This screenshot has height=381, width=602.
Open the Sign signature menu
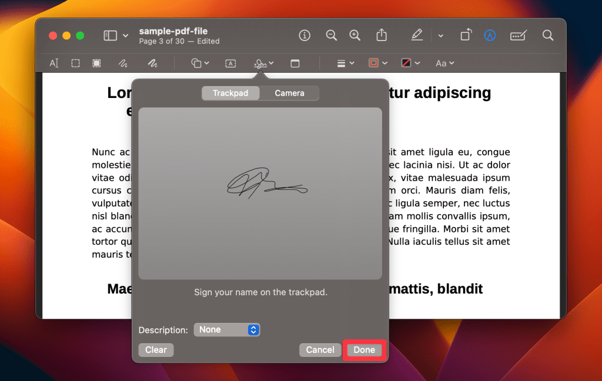click(x=264, y=63)
